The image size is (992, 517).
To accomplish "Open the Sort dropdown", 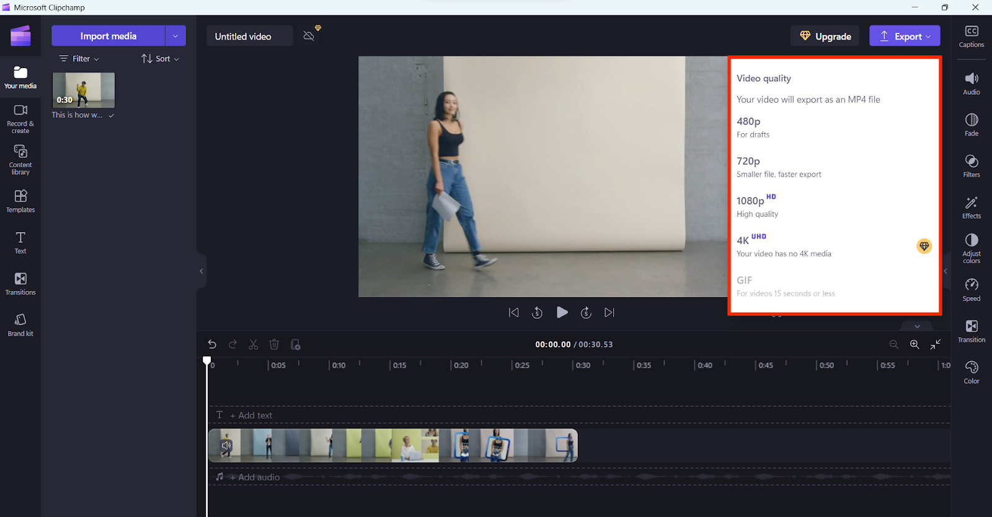I will pos(161,59).
